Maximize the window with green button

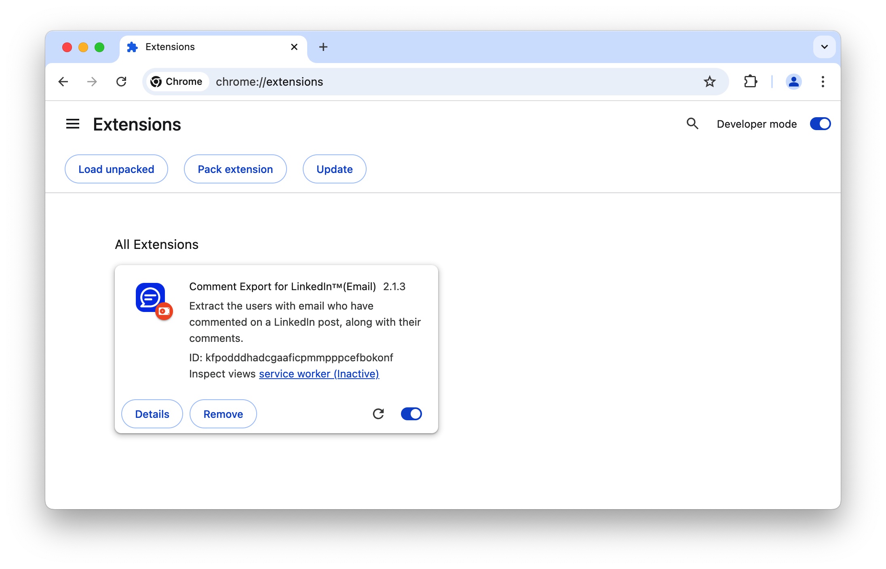[x=99, y=47]
